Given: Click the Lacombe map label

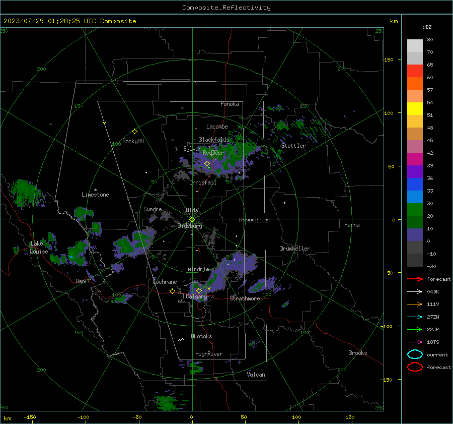Looking at the screenshot, I should (217, 127).
